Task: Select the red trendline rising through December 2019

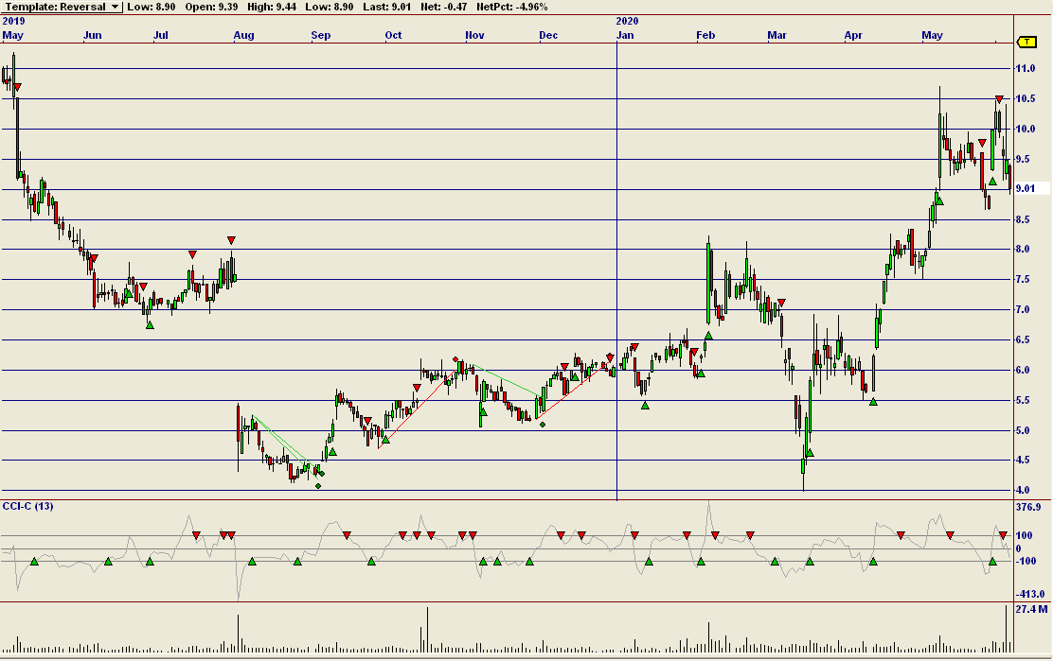Action: click(x=572, y=391)
